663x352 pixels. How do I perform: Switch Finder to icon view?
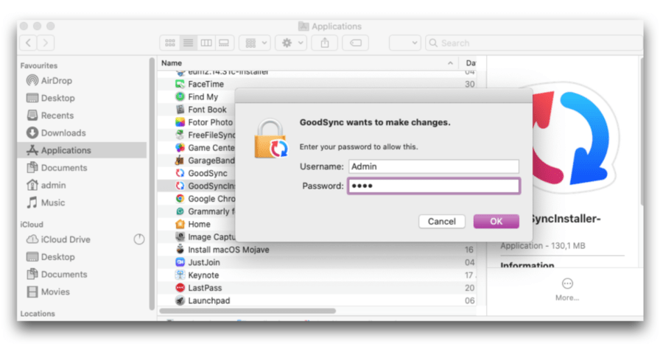[x=170, y=43]
